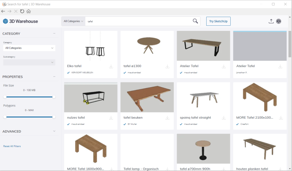Click the search magnifier icon
292x171 pixels.
click(195, 21)
